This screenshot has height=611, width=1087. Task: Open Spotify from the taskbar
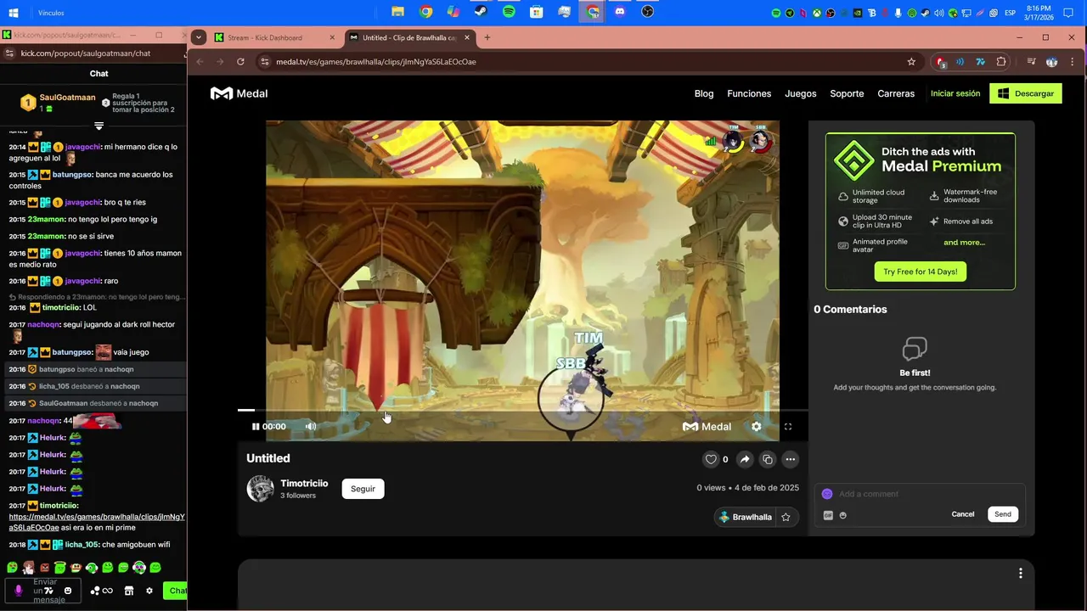[x=509, y=12]
